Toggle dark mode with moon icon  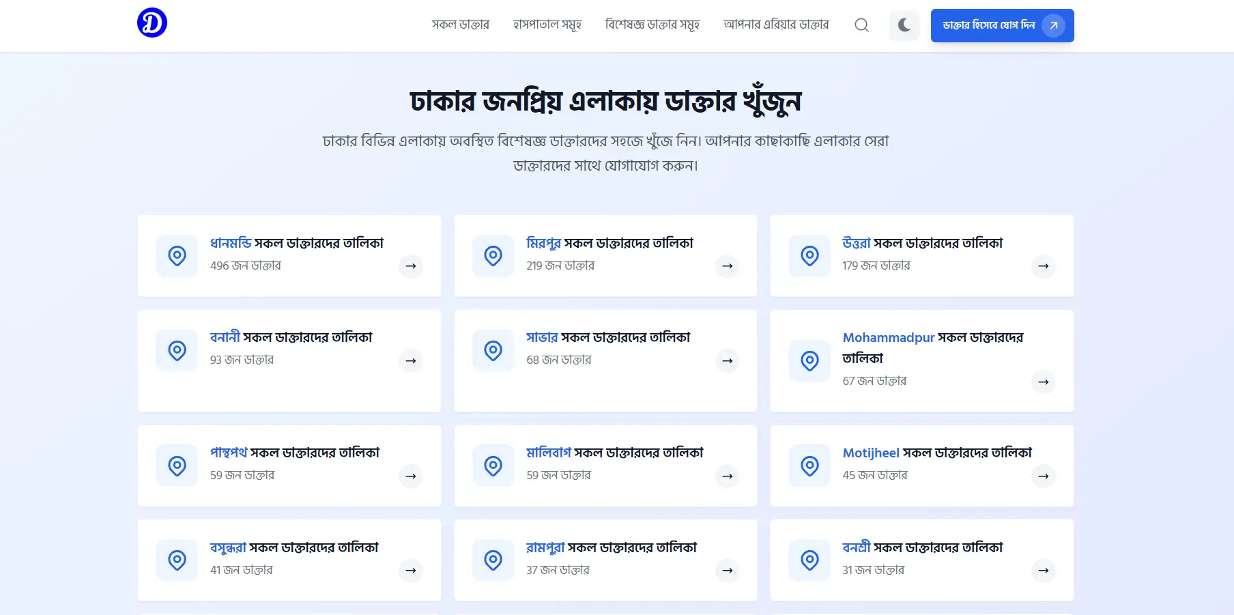pyautogui.click(x=904, y=25)
